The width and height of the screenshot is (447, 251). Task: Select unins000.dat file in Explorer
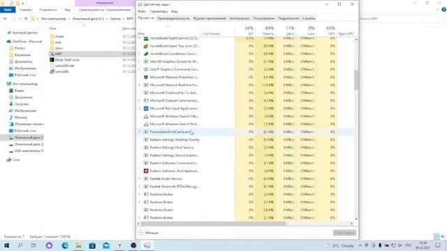pyautogui.click(x=64, y=66)
